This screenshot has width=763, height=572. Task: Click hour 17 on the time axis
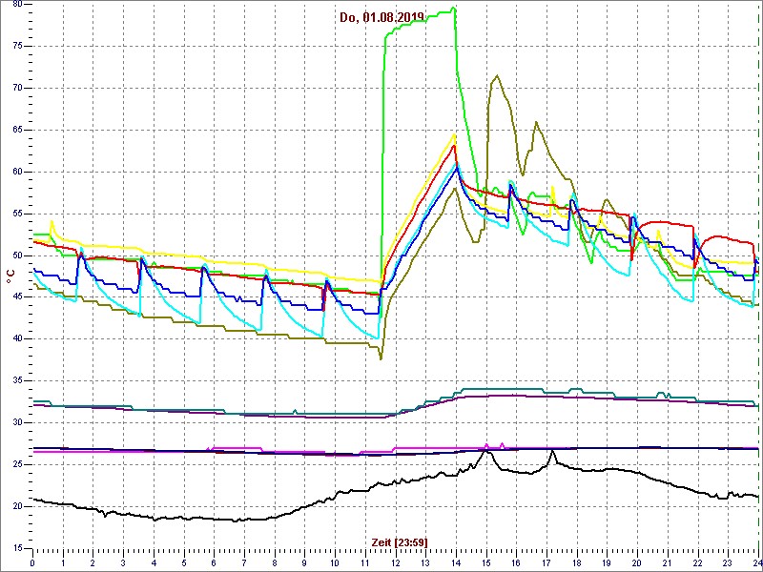pyautogui.click(x=546, y=562)
